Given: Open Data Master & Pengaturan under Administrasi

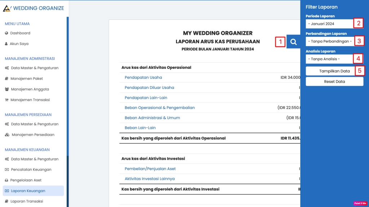Looking at the screenshot, I should (35, 68).
